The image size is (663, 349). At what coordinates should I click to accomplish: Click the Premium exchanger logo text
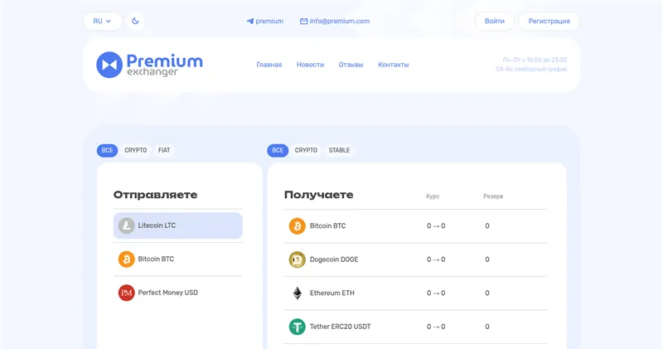click(164, 65)
